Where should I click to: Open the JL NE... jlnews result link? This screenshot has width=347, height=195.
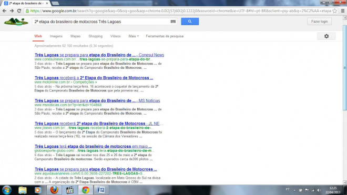click(99, 124)
